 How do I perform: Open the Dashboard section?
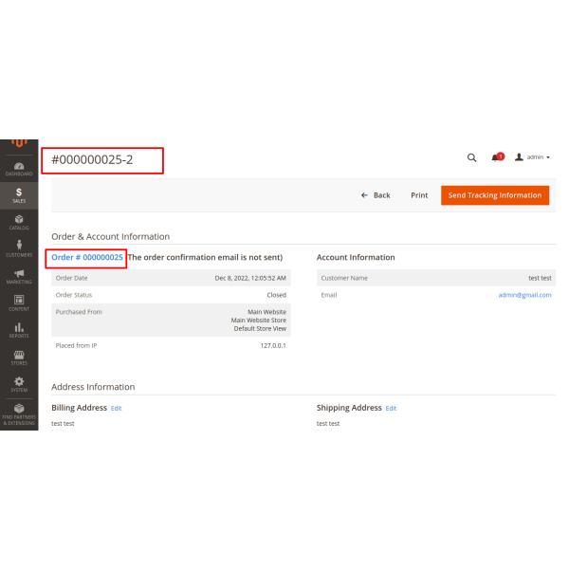point(19,168)
